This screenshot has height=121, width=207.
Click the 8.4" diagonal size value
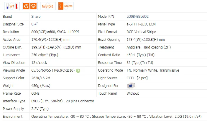point(35,24)
